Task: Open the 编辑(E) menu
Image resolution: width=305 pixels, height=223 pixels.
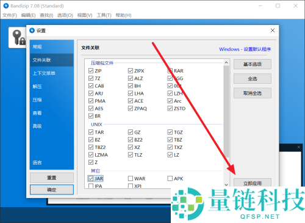Action: pos(28,15)
